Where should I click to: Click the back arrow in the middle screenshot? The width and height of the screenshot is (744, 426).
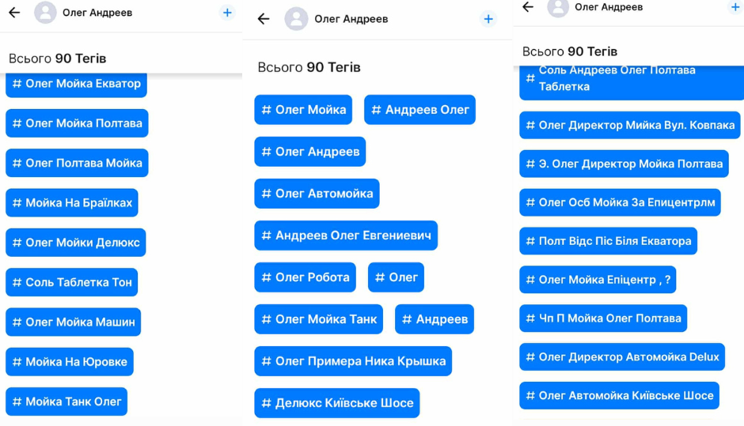(264, 19)
